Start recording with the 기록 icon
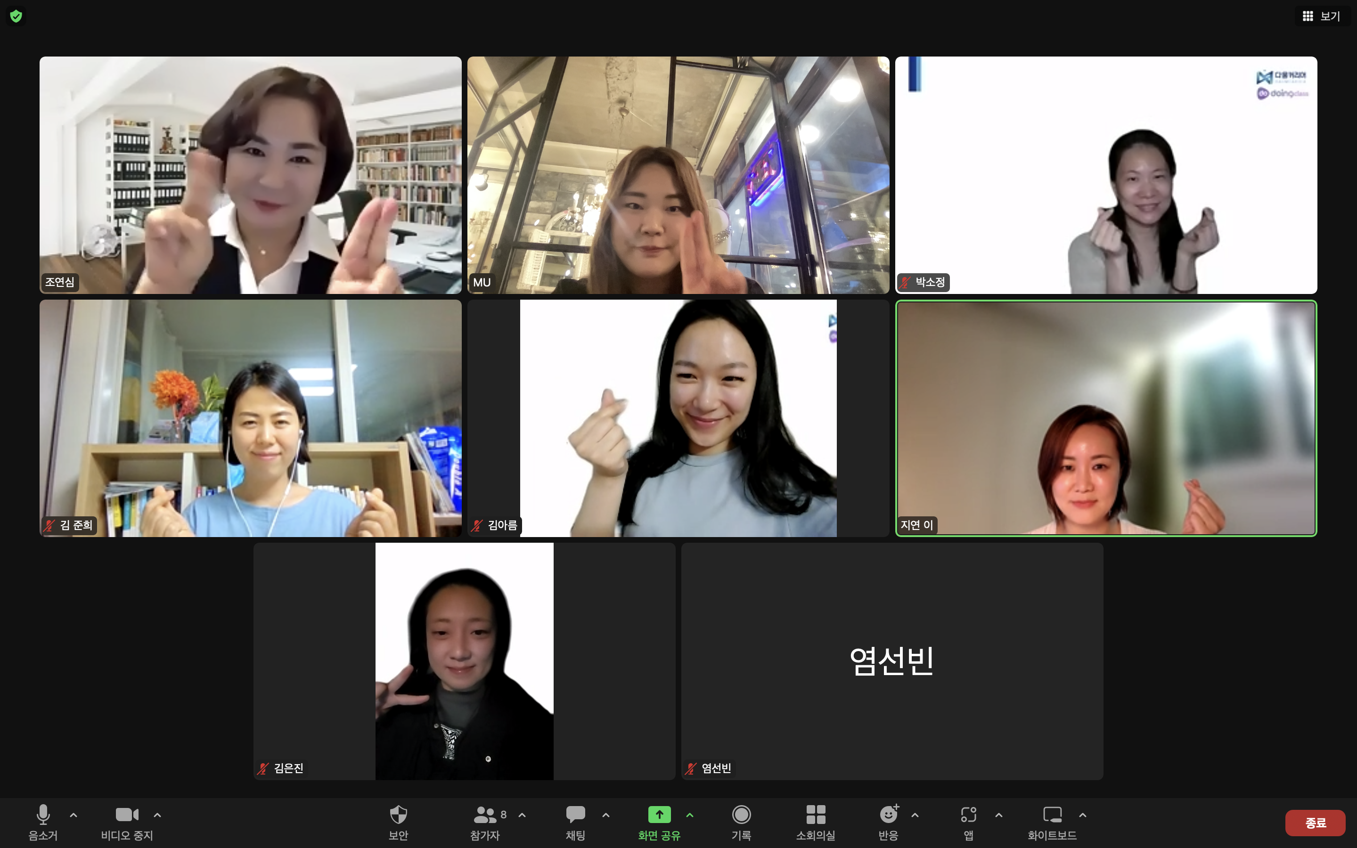Image resolution: width=1357 pixels, height=848 pixels. tap(741, 815)
